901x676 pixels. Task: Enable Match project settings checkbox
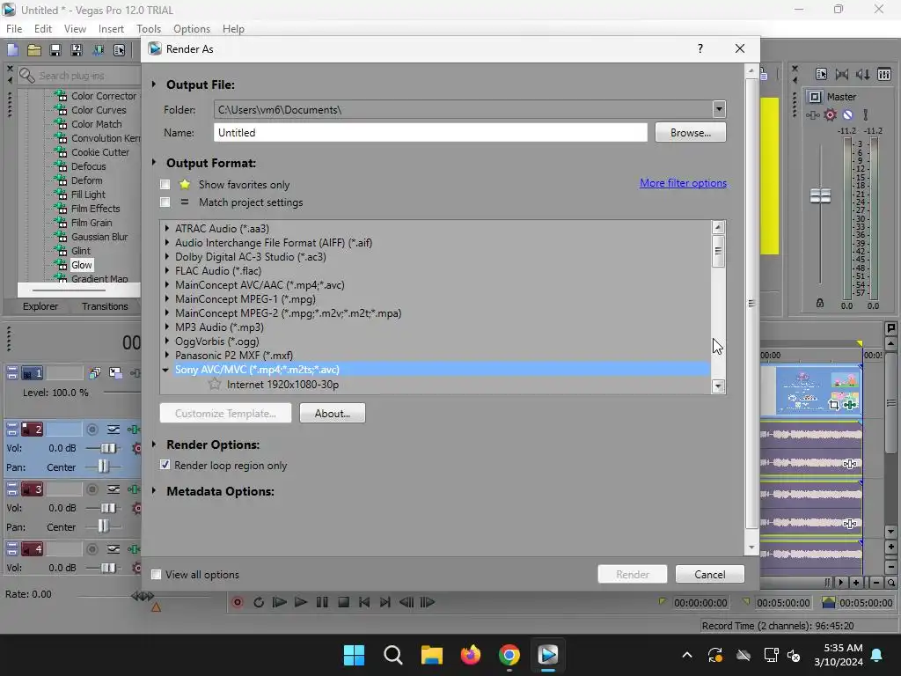[165, 202]
